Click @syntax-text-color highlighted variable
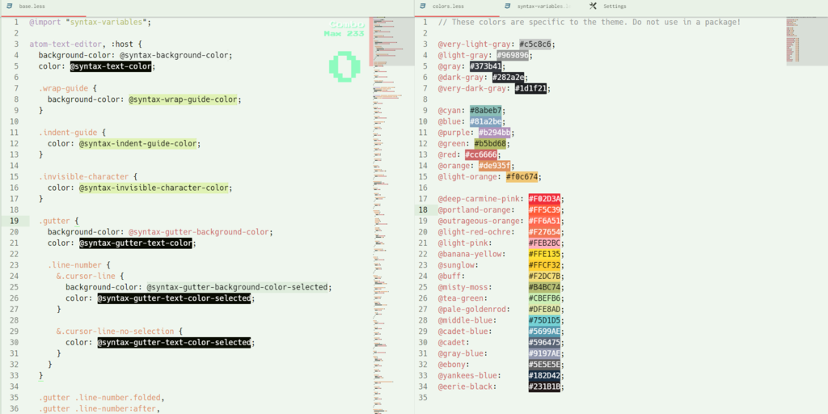 [110, 66]
